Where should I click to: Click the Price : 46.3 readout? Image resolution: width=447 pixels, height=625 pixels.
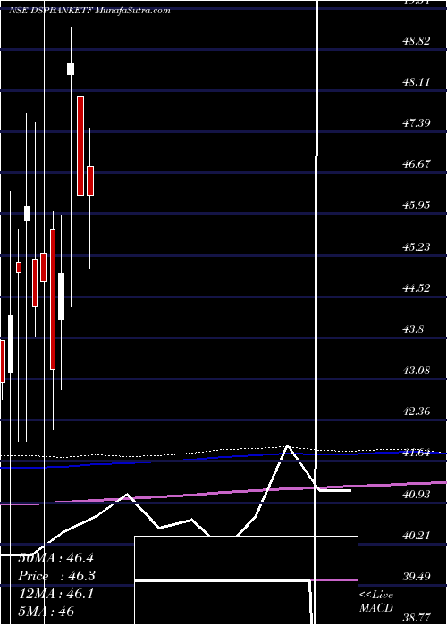[56, 576]
